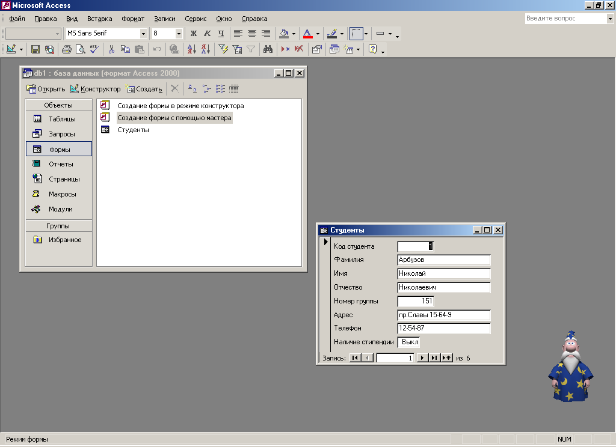This screenshot has height=447, width=616.
Task: Switch db1 window to Details view
Action: pos(234,89)
